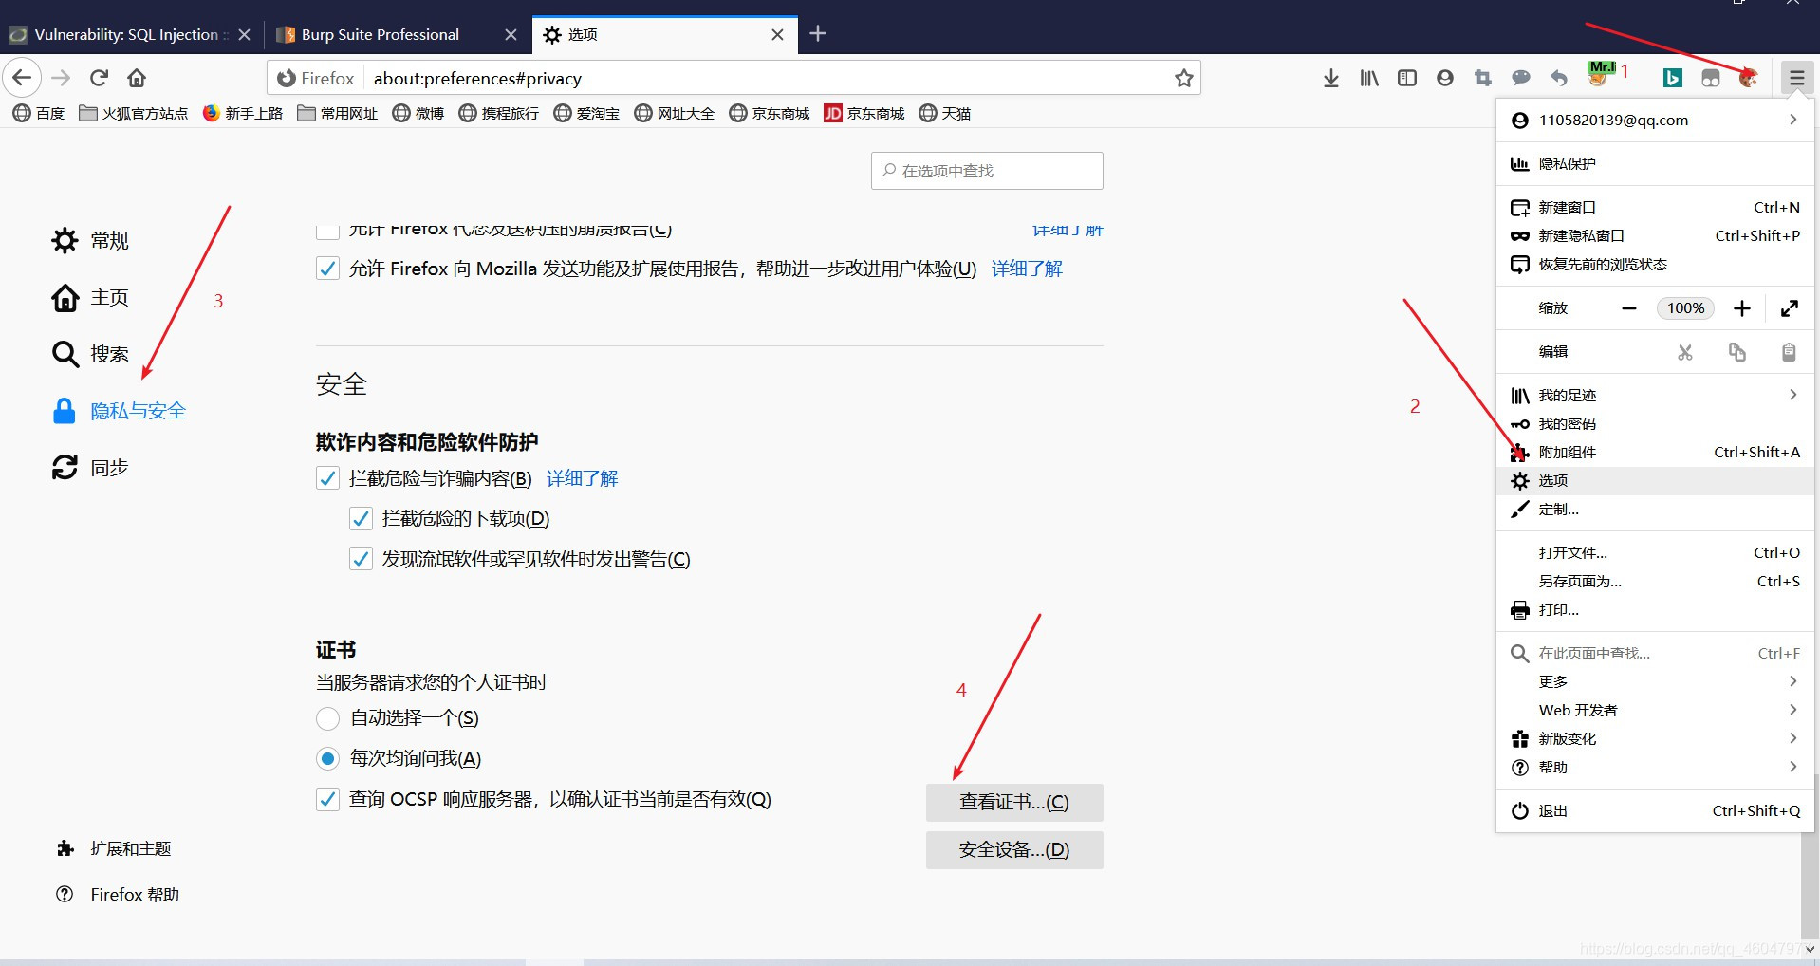Toggle 拦截危险与诈骗内容 checkbox
1820x966 pixels.
click(x=327, y=478)
